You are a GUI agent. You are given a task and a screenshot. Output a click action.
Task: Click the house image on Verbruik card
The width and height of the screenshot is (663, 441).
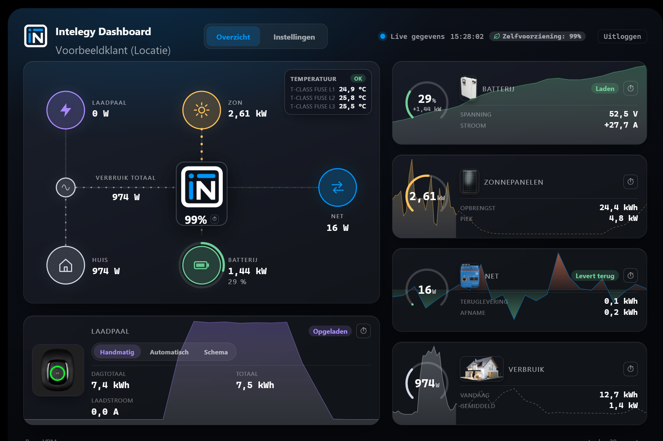coord(482,369)
